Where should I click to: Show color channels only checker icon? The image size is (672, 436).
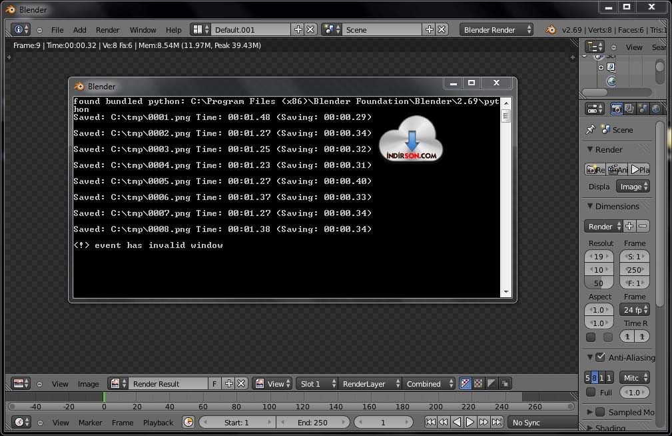[x=479, y=383]
